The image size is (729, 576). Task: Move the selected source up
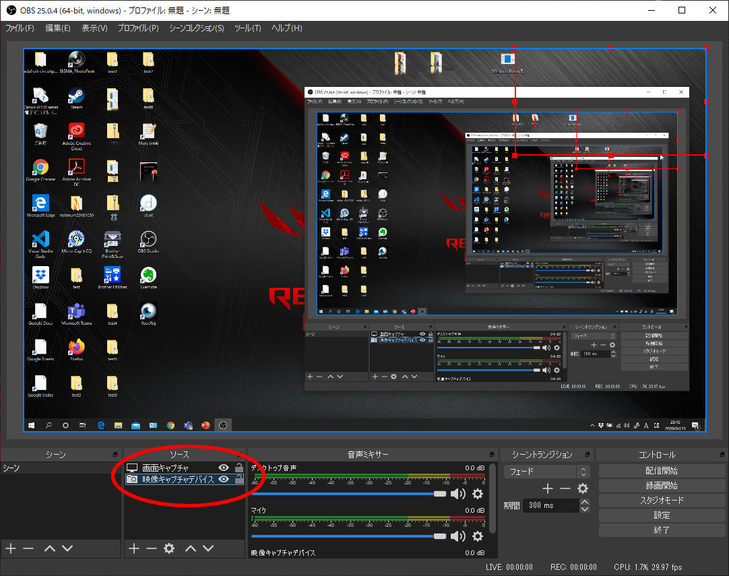pyautogui.click(x=191, y=548)
